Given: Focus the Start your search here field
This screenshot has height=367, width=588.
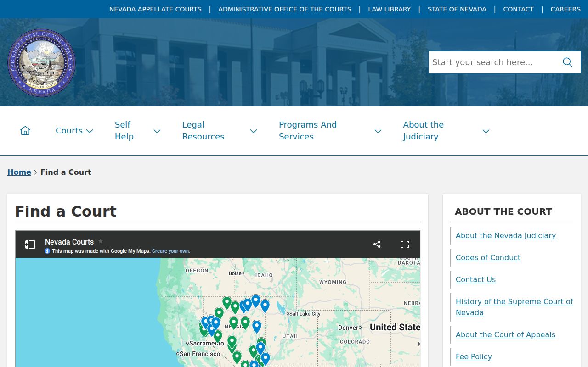Looking at the screenshot, I should (x=492, y=62).
